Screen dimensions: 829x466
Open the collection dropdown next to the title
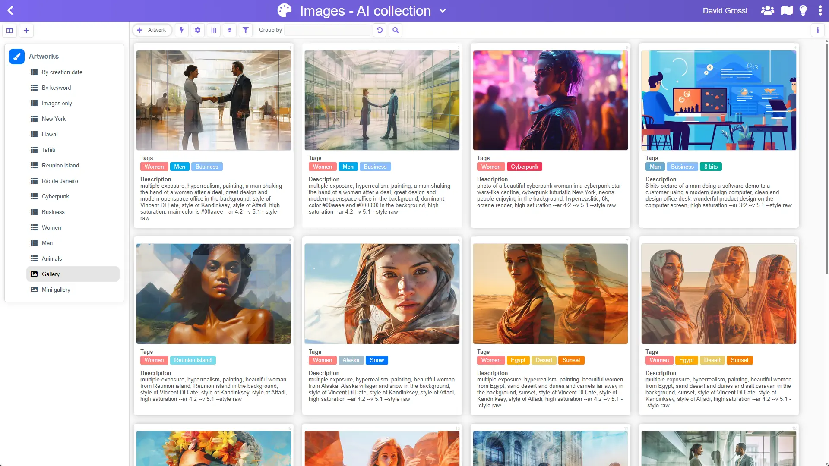443,11
